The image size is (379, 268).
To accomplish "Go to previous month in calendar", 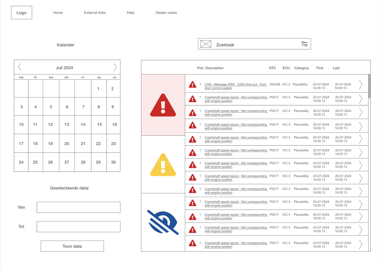I will [20, 67].
